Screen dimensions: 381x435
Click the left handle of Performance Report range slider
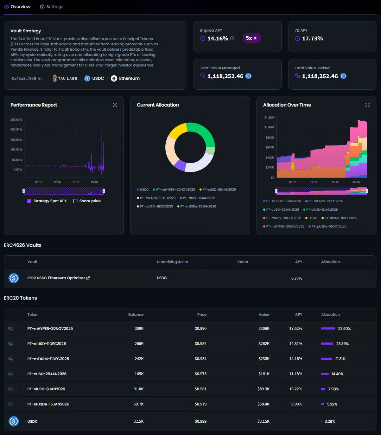click(x=24, y=191)
